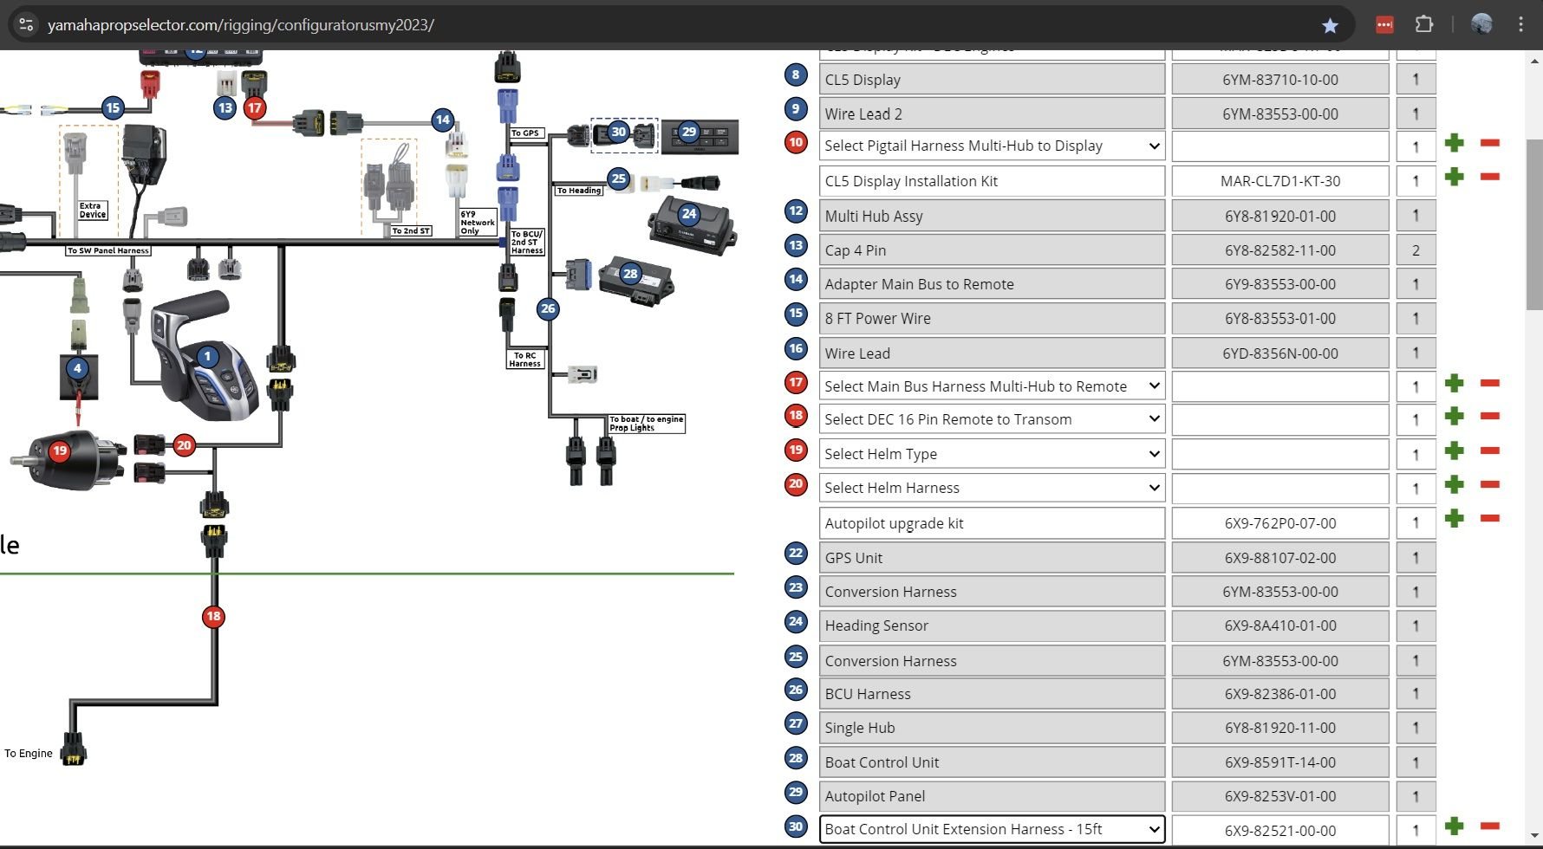The width and height of the screenshot is (1543, 849).
Task: Click the Chrome profile avatar
Action: click(x=1481, y=24)
